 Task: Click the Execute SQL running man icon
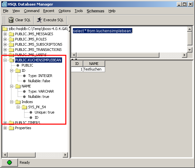pyautogui.click(x=40, y=20)
